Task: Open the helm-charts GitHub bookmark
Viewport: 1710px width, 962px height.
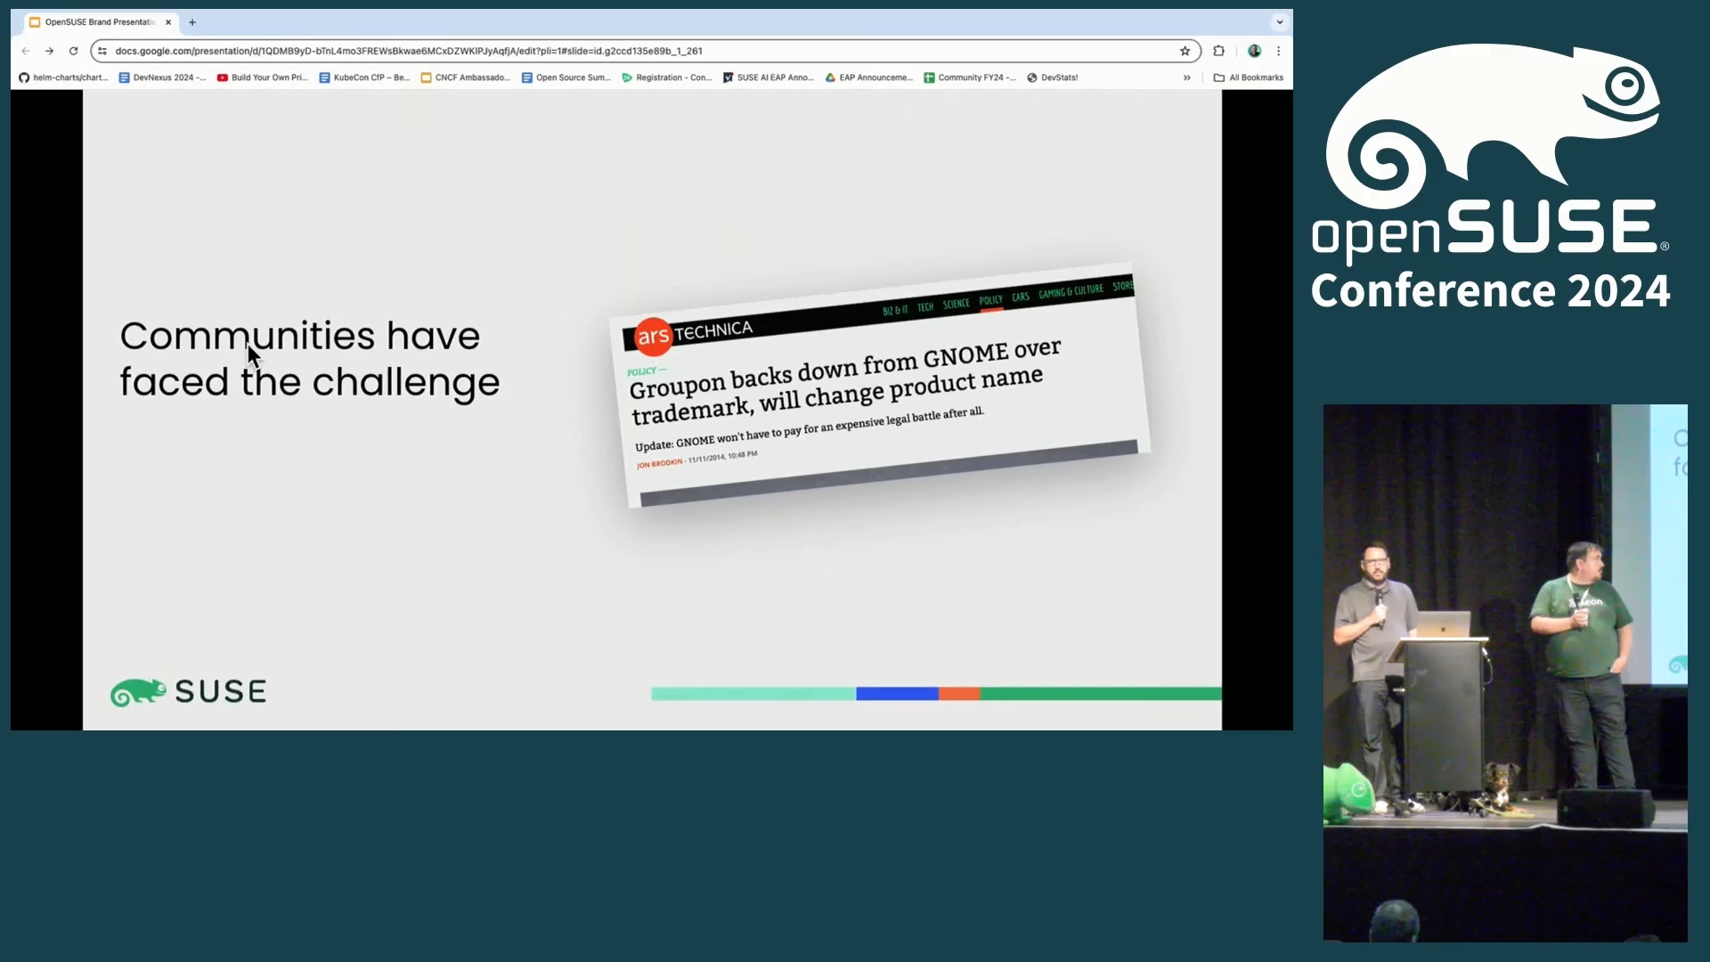Action: (x=63, y=77)
